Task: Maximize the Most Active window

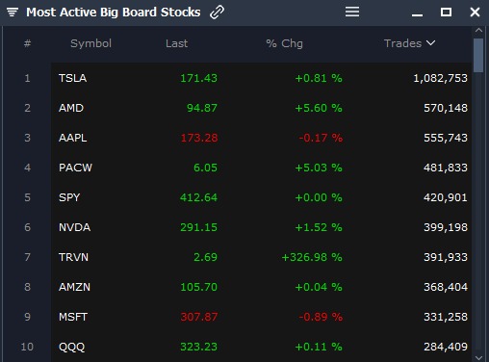Action: (x=446, y=13)
